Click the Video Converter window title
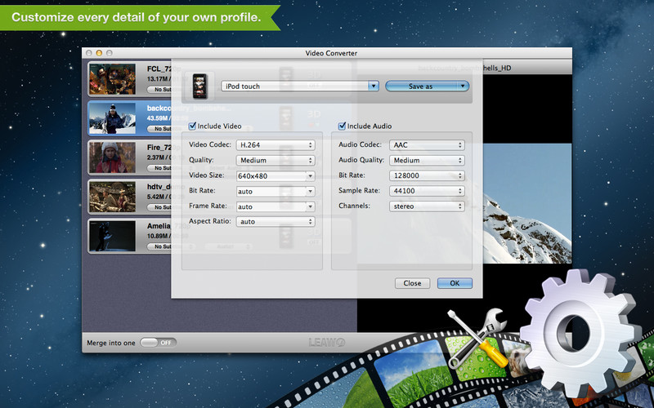This screenshot has width=654, height=408. click(x=331, y=53)
